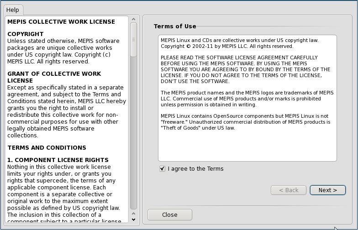Click the help scrollbar track below the thumb

133,132
